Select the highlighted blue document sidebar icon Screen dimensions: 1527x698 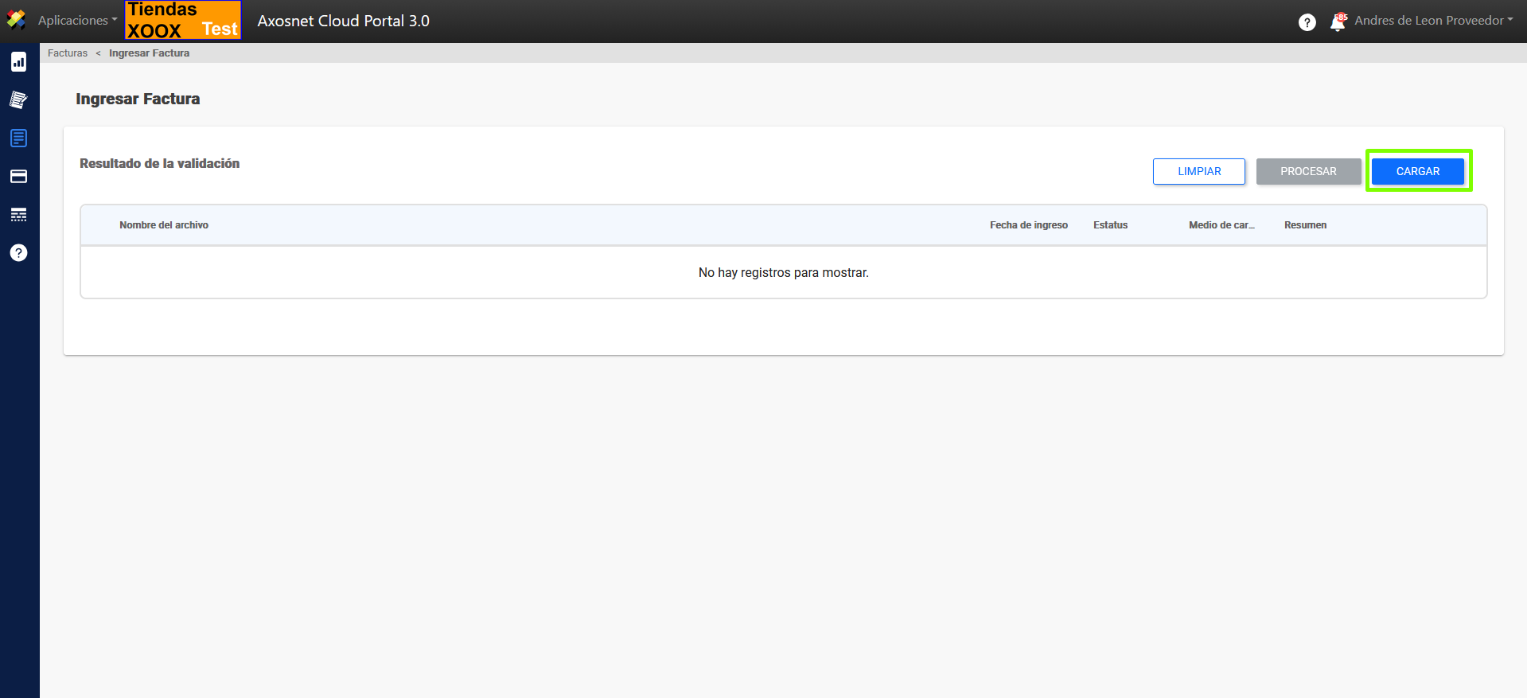click(x=18, y=138)
